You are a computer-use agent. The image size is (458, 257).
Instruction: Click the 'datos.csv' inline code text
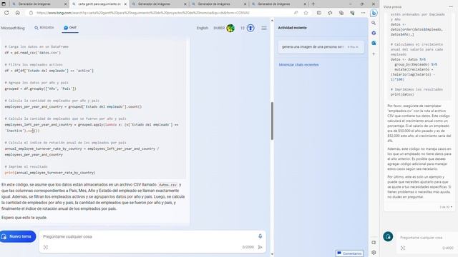point(167,185)
